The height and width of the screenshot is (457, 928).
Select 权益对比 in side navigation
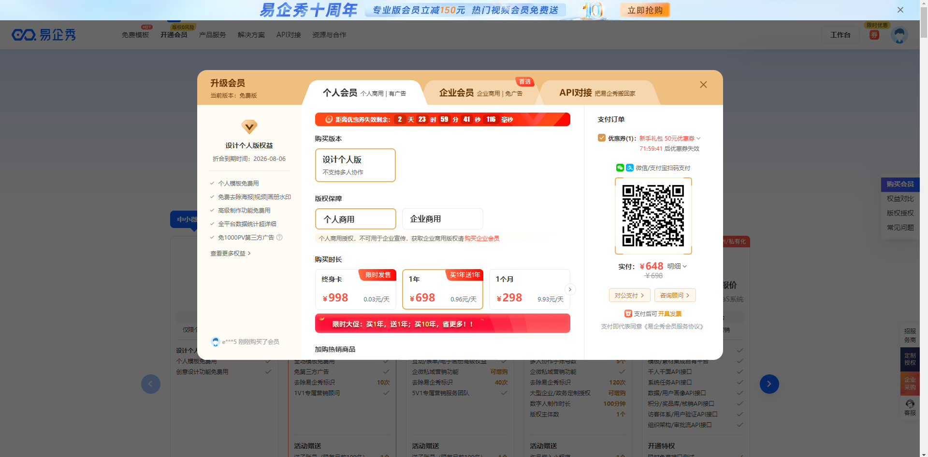[900, 199]
